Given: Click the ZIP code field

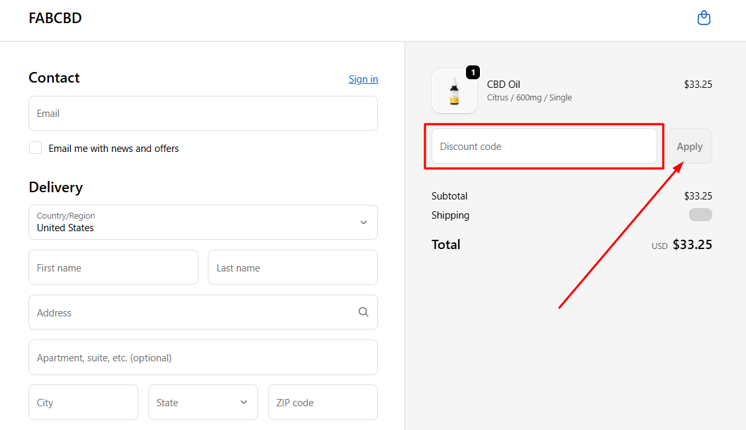Looking at the screenshot, I should click(323, 402).
